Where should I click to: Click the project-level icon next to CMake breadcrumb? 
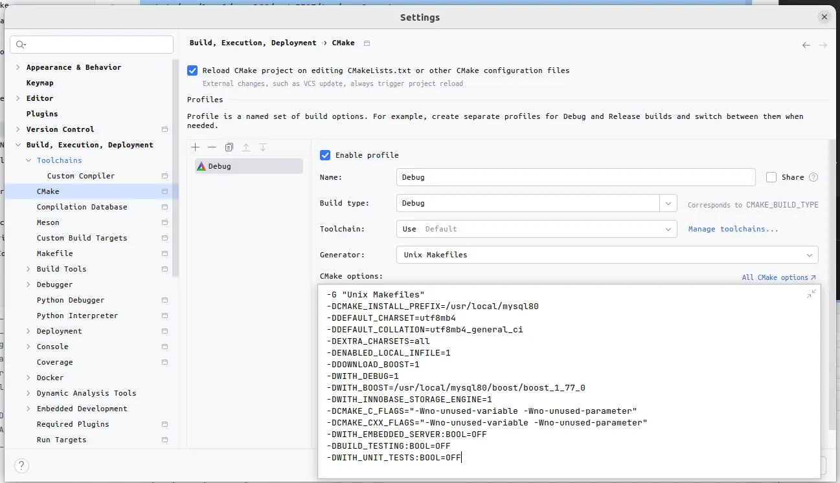coord(367,43)
